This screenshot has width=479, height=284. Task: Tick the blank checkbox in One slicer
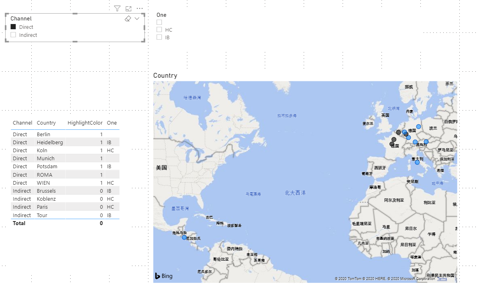point(159,22)
